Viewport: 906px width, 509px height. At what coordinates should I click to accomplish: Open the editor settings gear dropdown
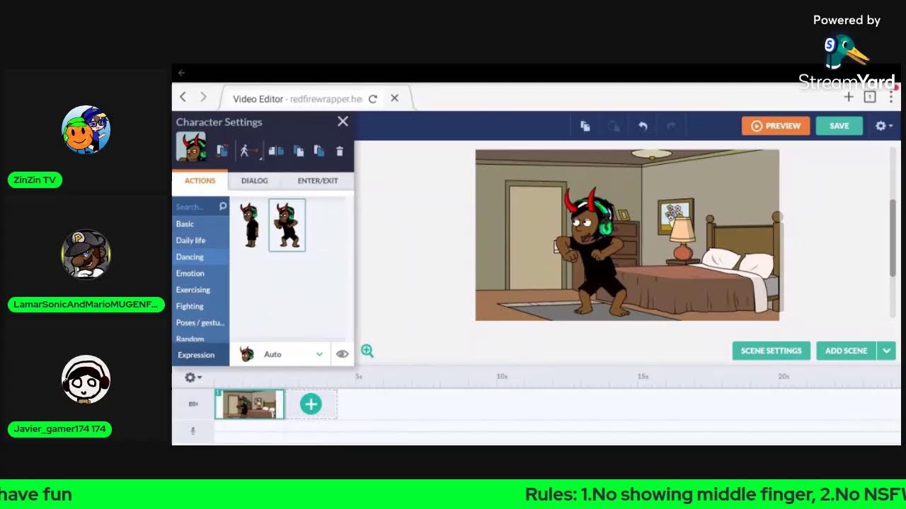pos(883,126)
